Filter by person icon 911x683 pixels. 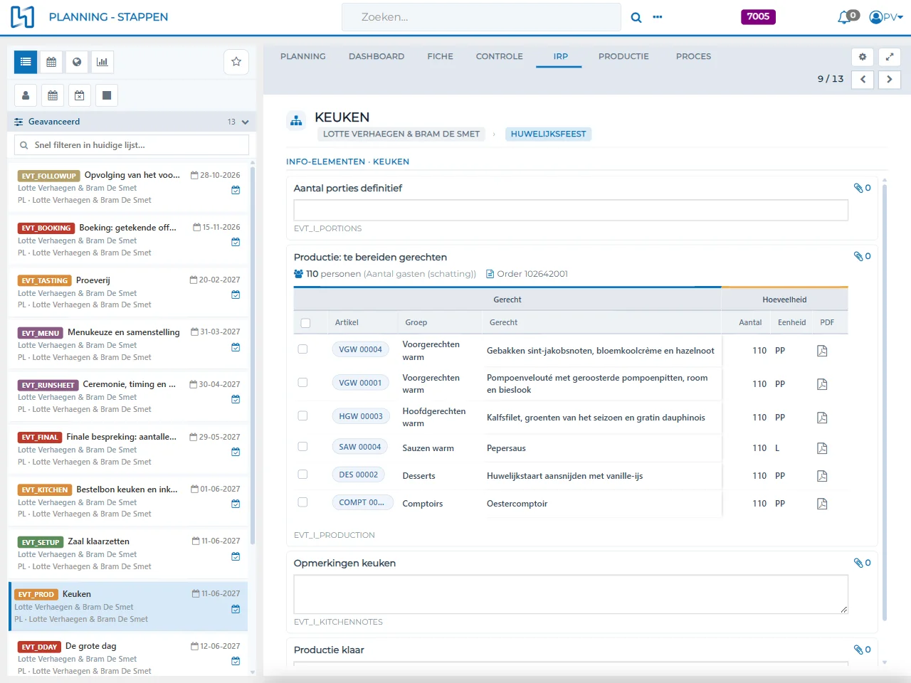[x=26, y=95]
